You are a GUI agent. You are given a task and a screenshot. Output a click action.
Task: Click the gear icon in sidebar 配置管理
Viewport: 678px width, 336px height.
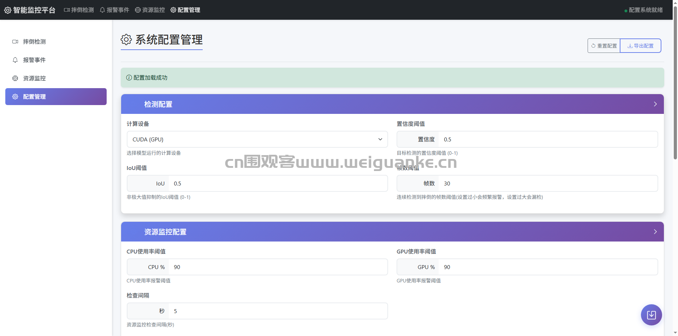[15, 97]
